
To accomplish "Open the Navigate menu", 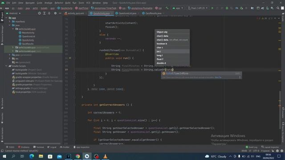I will 30,3.
